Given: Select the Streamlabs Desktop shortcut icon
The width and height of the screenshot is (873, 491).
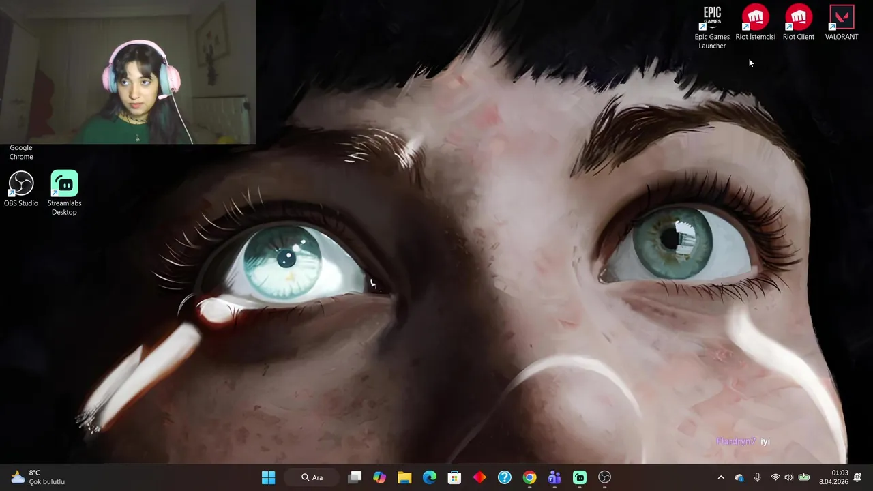Looking at the screenshot, I should [x=64, y=193].
